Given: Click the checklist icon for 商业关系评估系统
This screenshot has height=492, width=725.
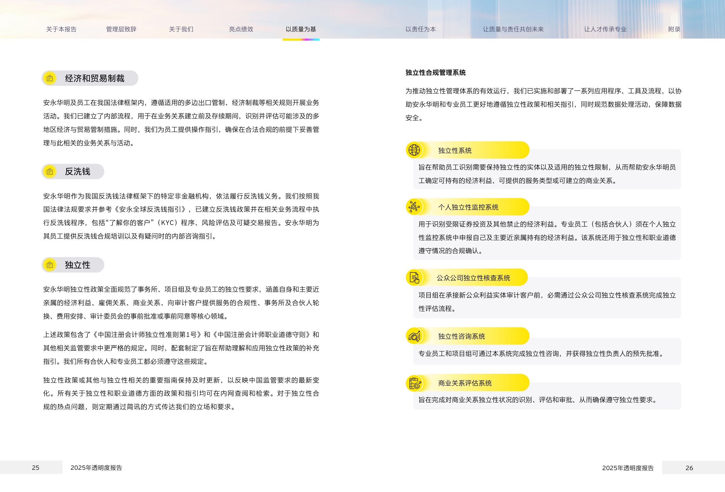Looking at the screenshot, I should 414,383.
